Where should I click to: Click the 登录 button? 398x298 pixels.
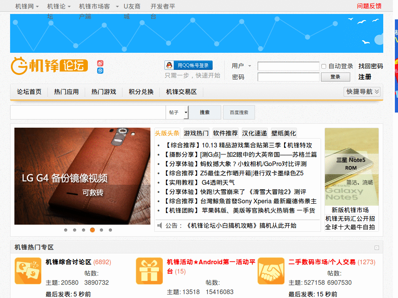click(x=335, y=77)
